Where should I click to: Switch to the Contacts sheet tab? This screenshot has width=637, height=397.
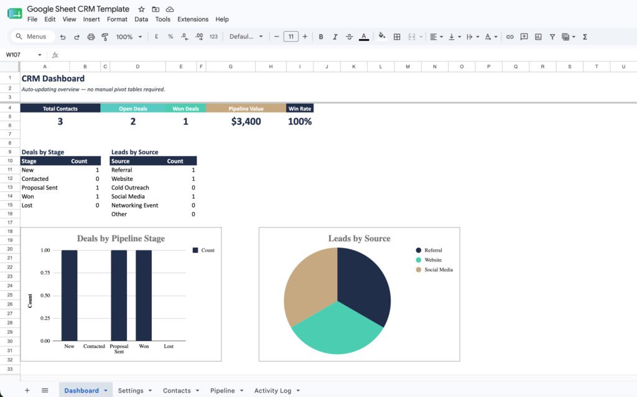(177, 391)
